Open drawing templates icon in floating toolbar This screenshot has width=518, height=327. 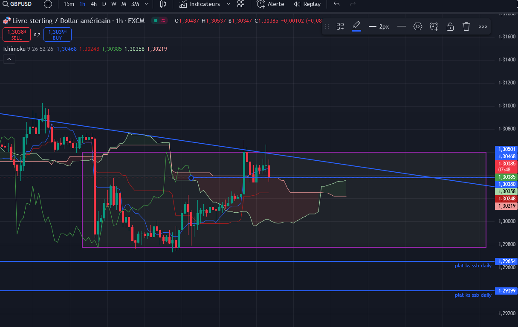(340, 26)
